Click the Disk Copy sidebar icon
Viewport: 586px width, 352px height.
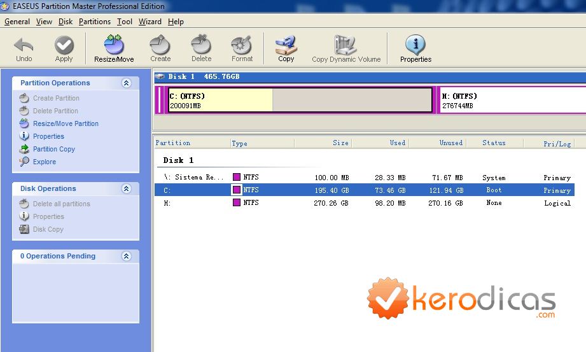tap(24, 229)
